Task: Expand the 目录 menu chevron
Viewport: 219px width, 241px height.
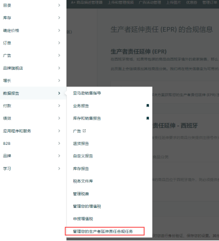Action: coord(59,5)
